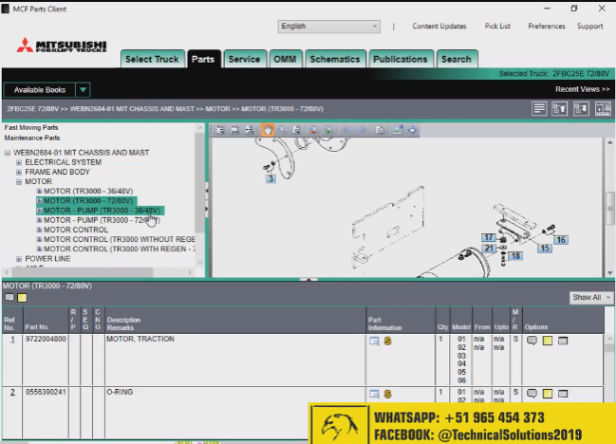Click the supersession icon for part 9722004800

pyautogui.click(x=387, y=341)
